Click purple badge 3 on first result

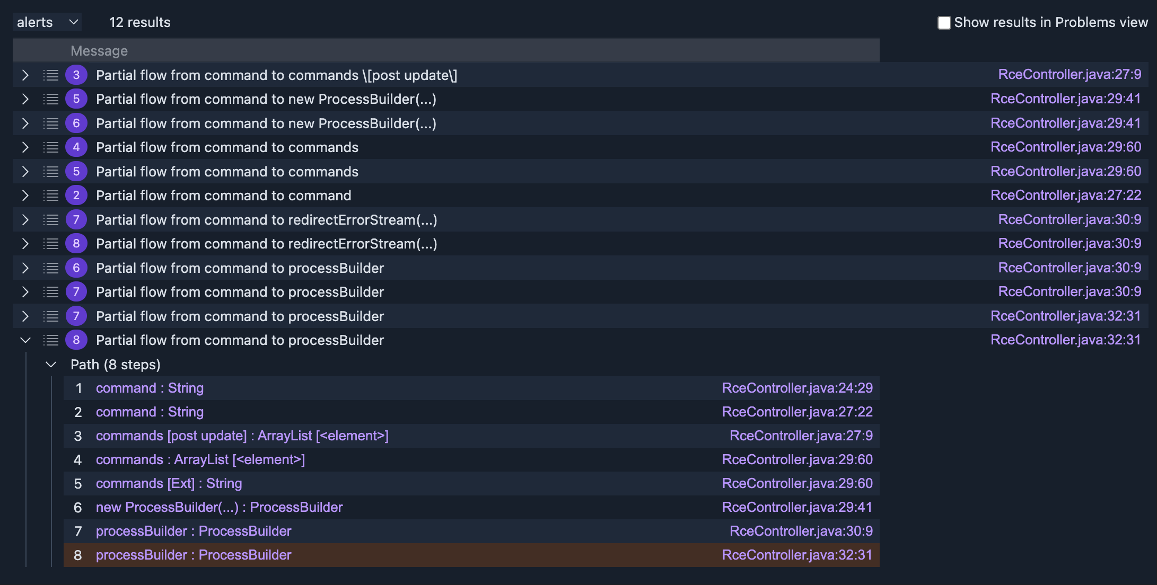(76, 75)
